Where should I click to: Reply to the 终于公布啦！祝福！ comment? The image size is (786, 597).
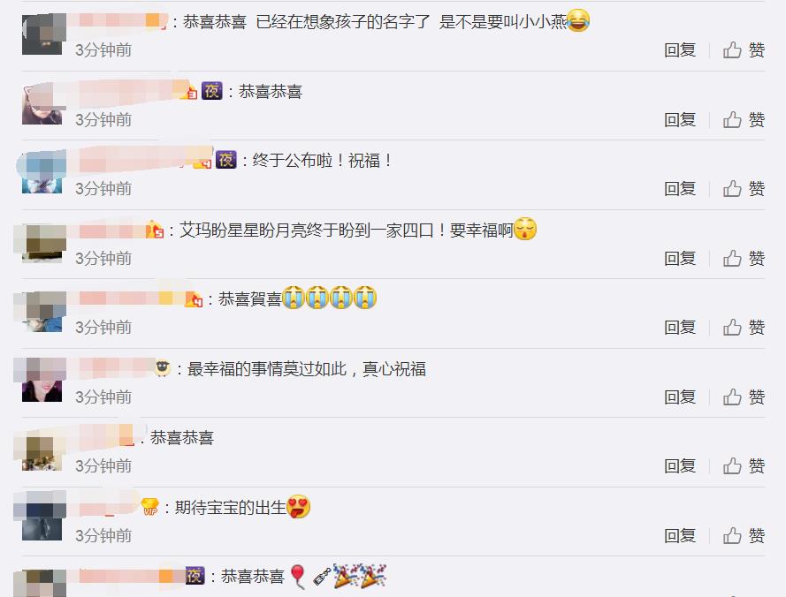pyautogui.click(x=680, y=189)
